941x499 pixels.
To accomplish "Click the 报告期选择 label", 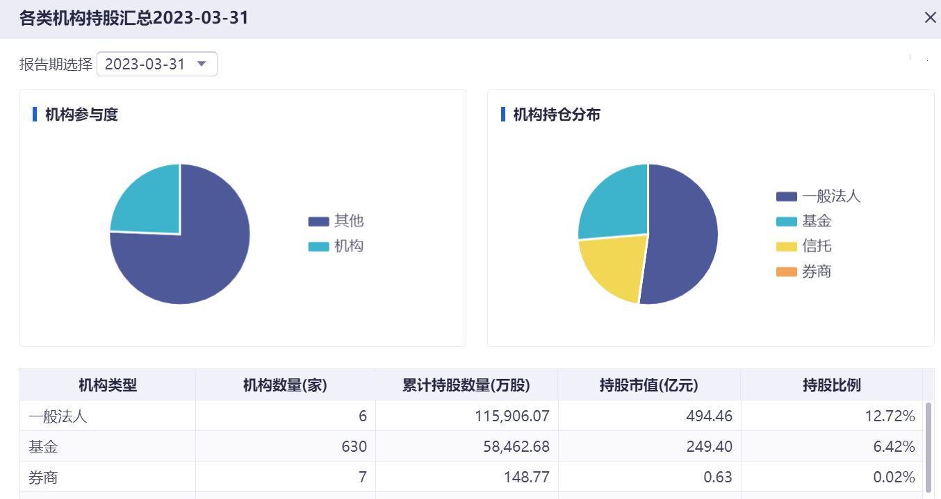I will point(56,65).
